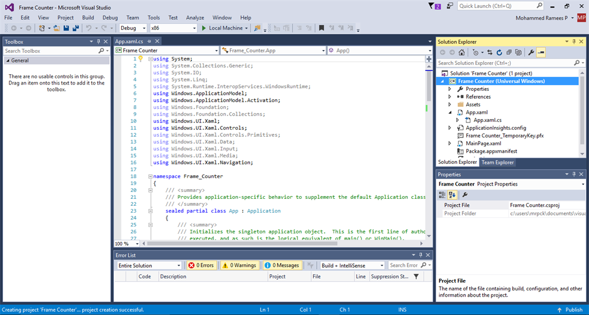Click Publish in the status bar
Screen dimensions: 589x315
coord(574,310)
